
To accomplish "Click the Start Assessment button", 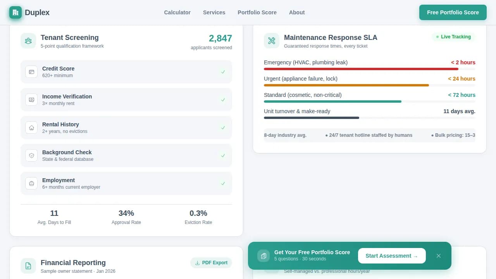I will tap(392, 256).
